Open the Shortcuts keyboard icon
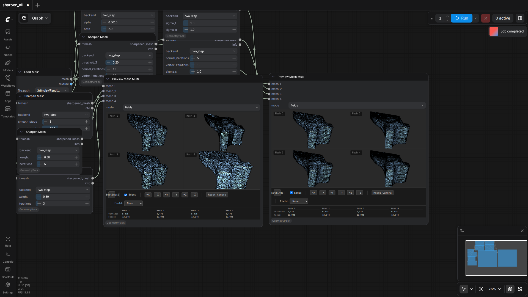Screen dimensions: 528x297 click(8, 273)
